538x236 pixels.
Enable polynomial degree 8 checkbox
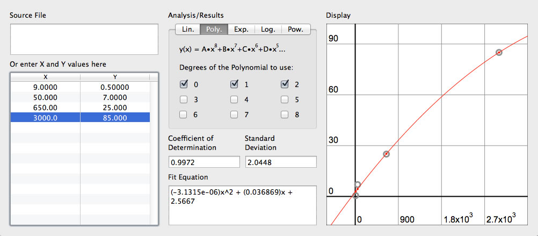[286, 115]
